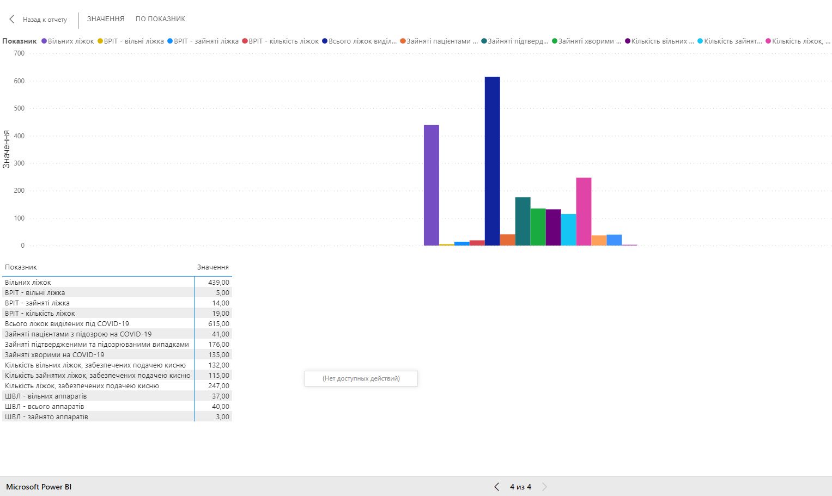Click the red ВРІТ - кількість ліжок legend dot

[245, 41]
